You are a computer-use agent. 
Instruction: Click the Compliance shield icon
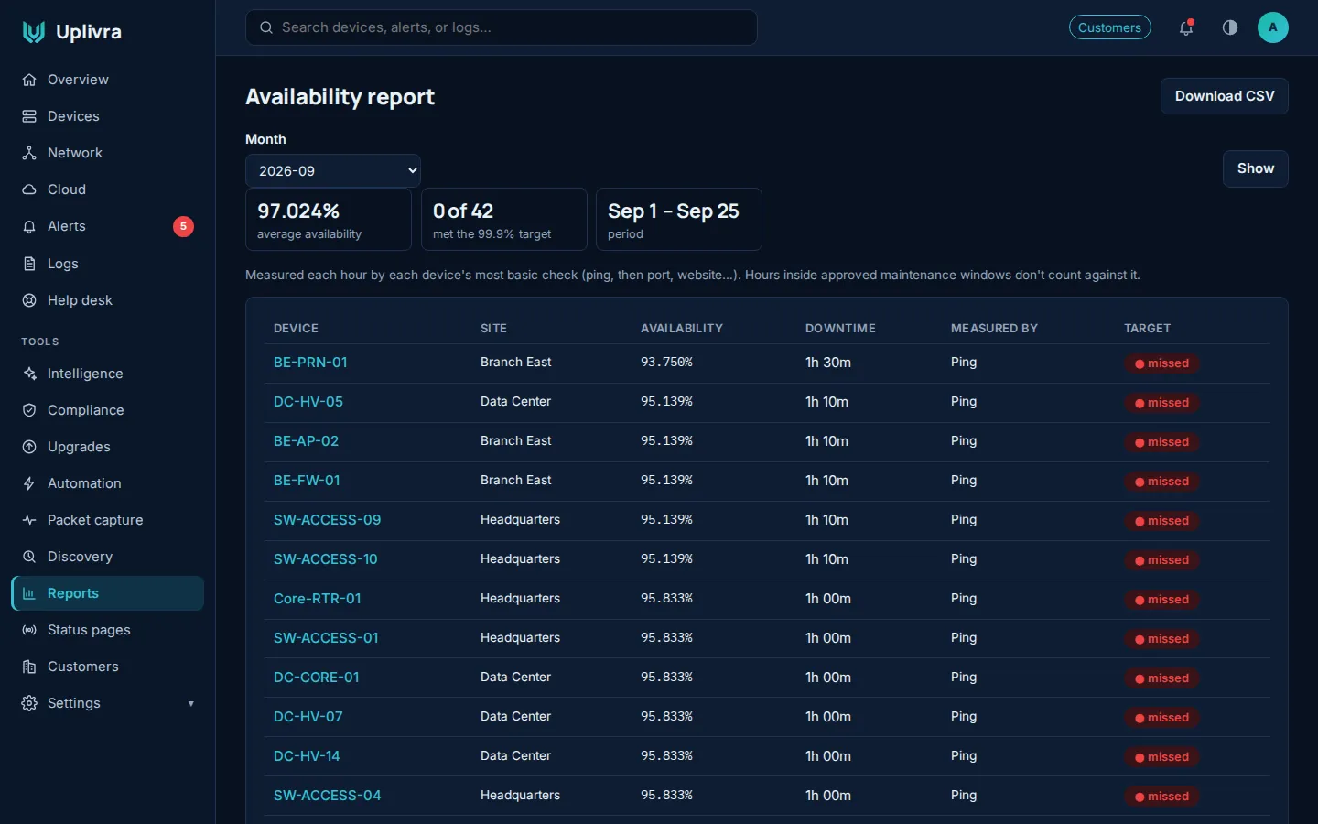[x=29, y=410]
